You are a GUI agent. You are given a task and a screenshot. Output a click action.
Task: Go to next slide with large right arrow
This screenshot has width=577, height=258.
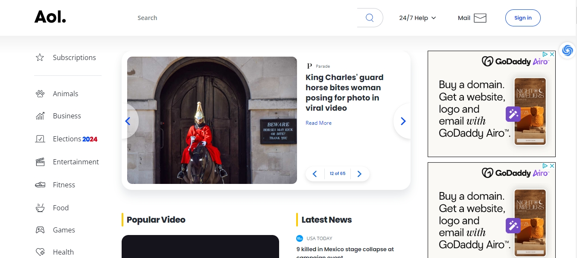pos(403,121)
